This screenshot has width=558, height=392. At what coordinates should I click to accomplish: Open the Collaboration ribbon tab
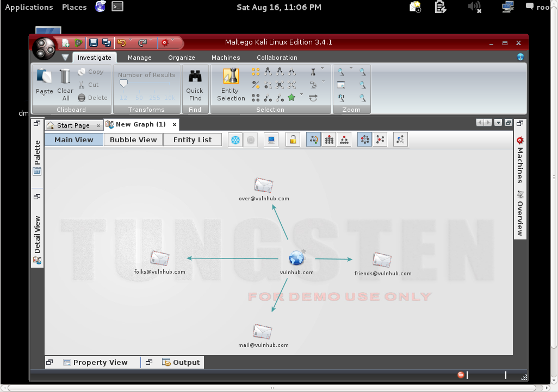coord(277,58)
